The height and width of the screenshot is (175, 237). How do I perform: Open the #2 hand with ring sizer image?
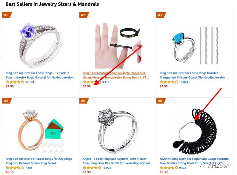[118, 45]
